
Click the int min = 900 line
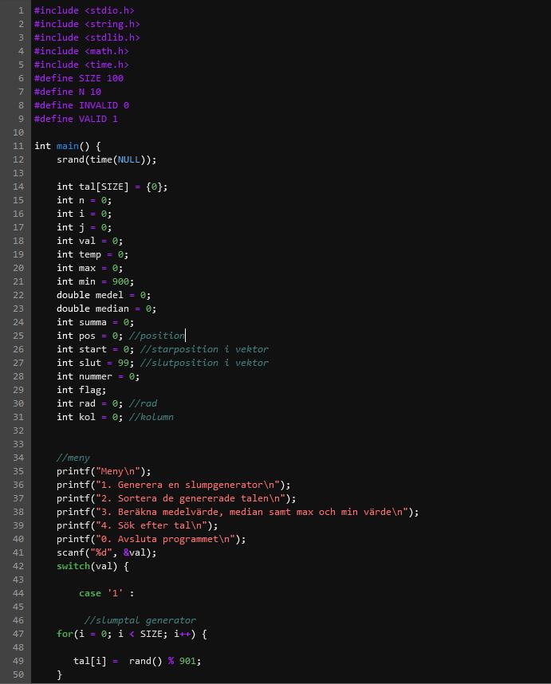click(x=95, y=281)
